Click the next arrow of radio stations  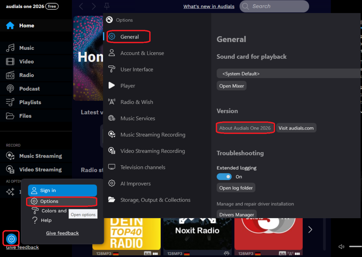tap(310, 230)
